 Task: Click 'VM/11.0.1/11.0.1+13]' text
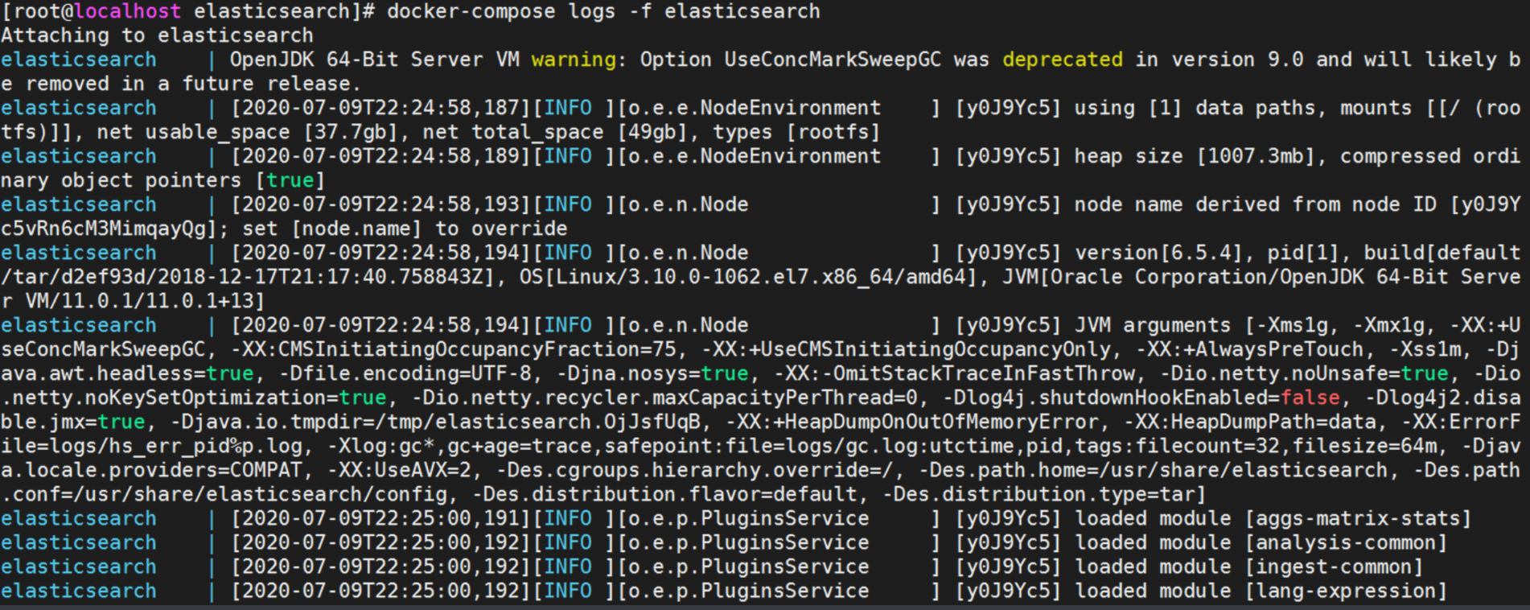pos(145,301)
